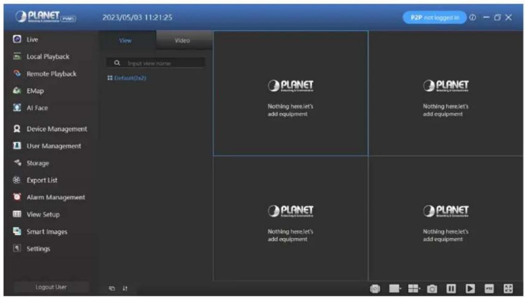The height and width of the screenshot is (298, 525).
Task: Click the Export List icon
Action: click(17, 180)
